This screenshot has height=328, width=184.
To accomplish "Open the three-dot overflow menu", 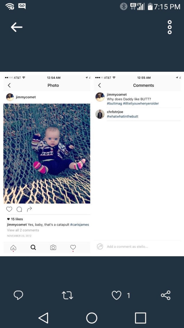I will tap(170, 27).
